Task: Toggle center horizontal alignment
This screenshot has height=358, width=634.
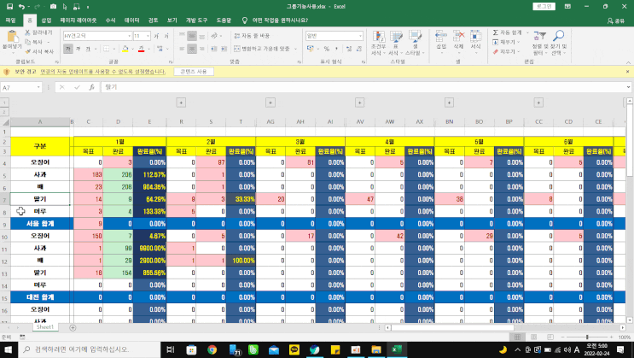Action: tap(192, 49)
